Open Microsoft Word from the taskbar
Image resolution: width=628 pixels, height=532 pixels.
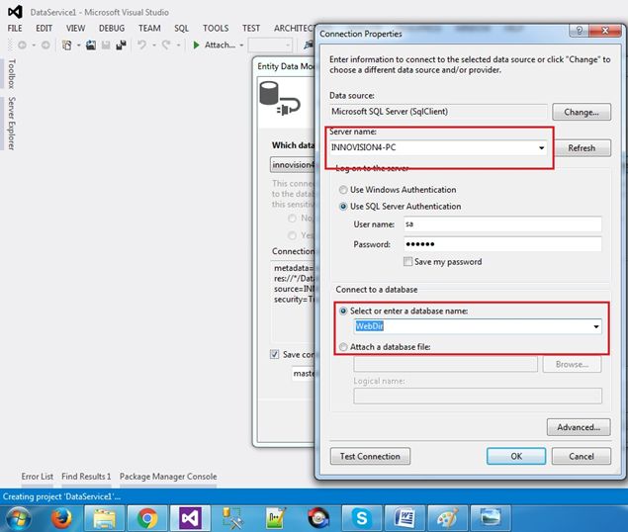[404, 518]
